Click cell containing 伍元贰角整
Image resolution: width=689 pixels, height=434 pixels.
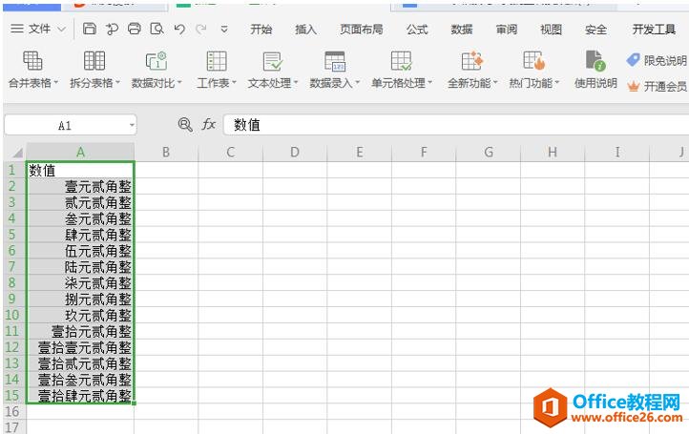point(80,251)
